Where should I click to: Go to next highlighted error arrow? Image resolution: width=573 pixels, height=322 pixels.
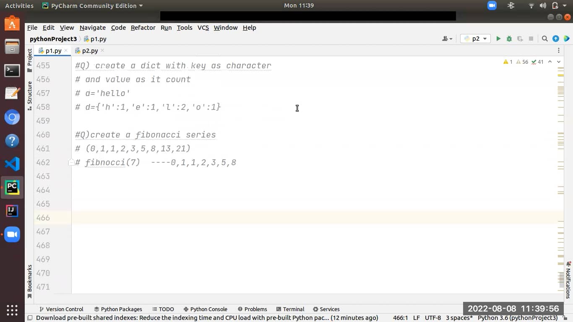559,62
